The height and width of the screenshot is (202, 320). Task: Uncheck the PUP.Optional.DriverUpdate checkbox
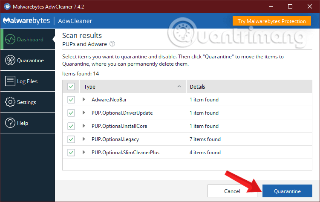coord(71,113)
